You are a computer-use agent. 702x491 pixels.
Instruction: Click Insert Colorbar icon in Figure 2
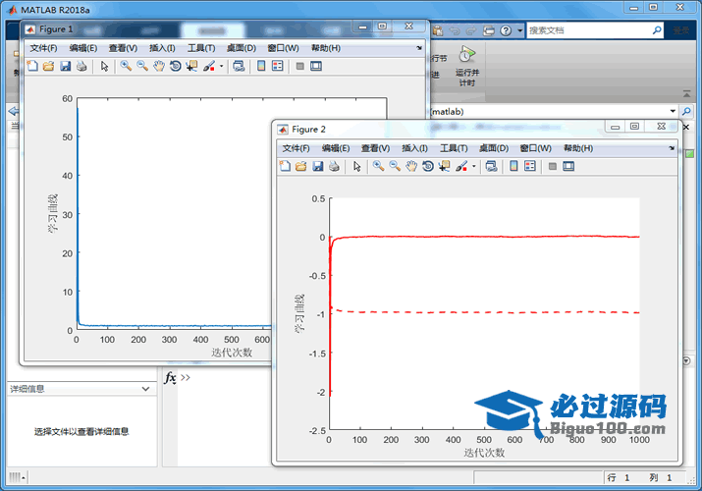[513, 167]
